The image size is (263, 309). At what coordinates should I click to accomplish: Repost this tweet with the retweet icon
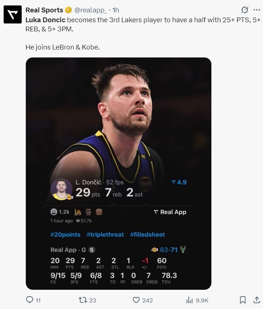pyautogui.click(x=83, y=300)
